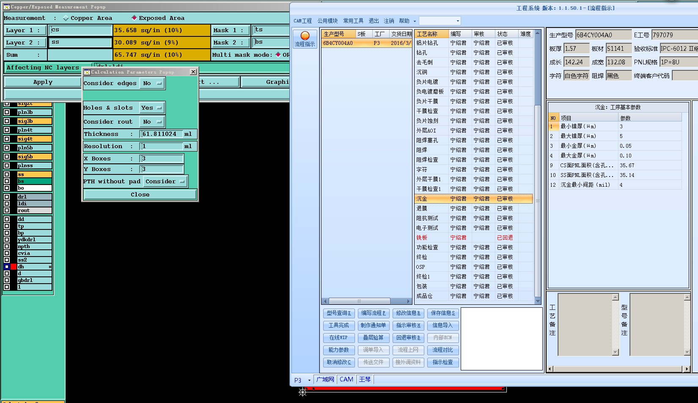Click the Thickness value input field

tap(162, 134)
